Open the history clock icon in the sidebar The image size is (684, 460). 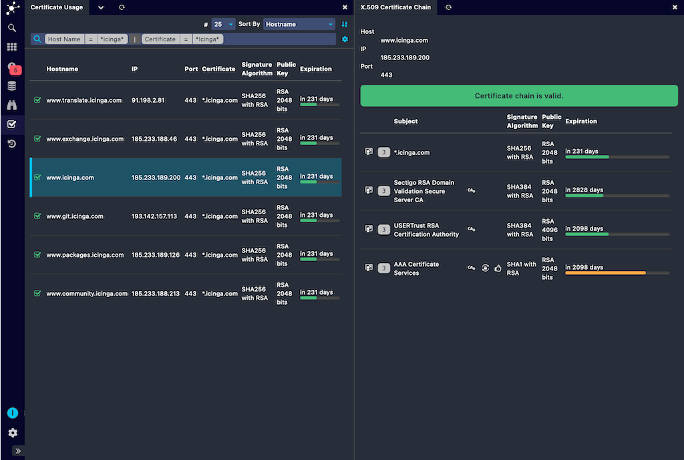(12, 144)
